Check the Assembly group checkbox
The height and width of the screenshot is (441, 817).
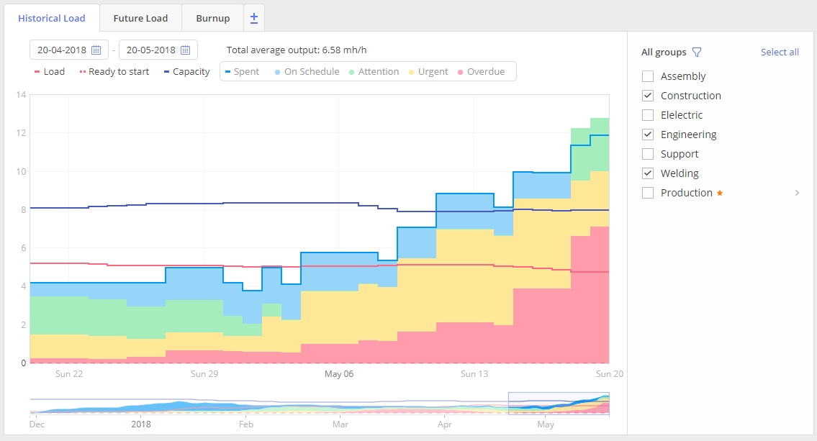(648, 76)
